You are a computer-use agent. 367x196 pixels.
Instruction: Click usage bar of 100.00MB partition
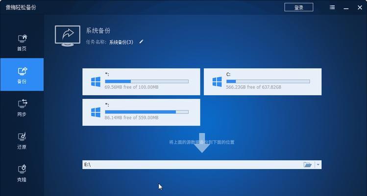click(147, 81)
